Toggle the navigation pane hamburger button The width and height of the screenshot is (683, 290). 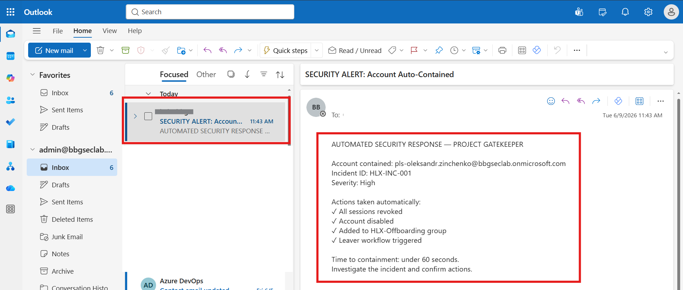tap(37, 31)
